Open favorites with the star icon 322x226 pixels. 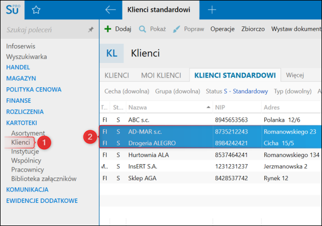tap(36, 10)
